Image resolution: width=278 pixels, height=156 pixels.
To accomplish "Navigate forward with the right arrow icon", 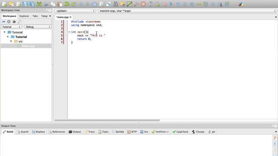I will 88,4.
